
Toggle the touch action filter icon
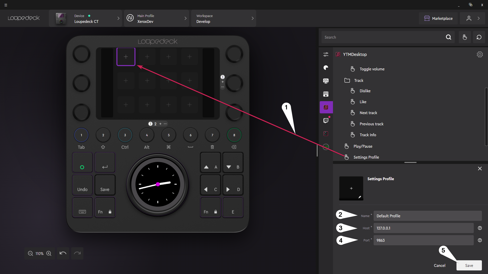point(465,37)
